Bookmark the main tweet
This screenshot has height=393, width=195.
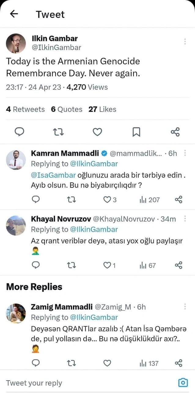[x=136, y=132]
